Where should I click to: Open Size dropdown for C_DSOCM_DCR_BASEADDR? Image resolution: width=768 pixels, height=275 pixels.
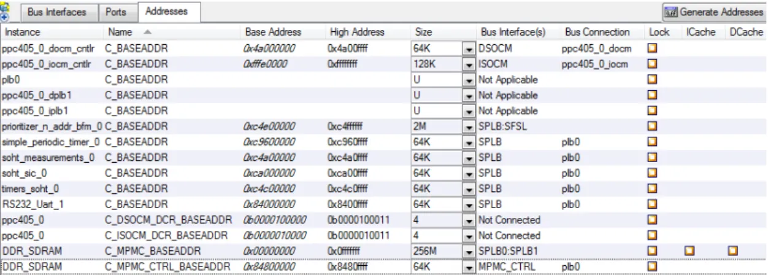tap(469, 220)
